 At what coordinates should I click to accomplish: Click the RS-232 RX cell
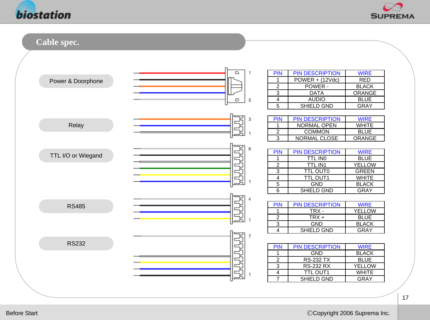(x=317, y=266)
